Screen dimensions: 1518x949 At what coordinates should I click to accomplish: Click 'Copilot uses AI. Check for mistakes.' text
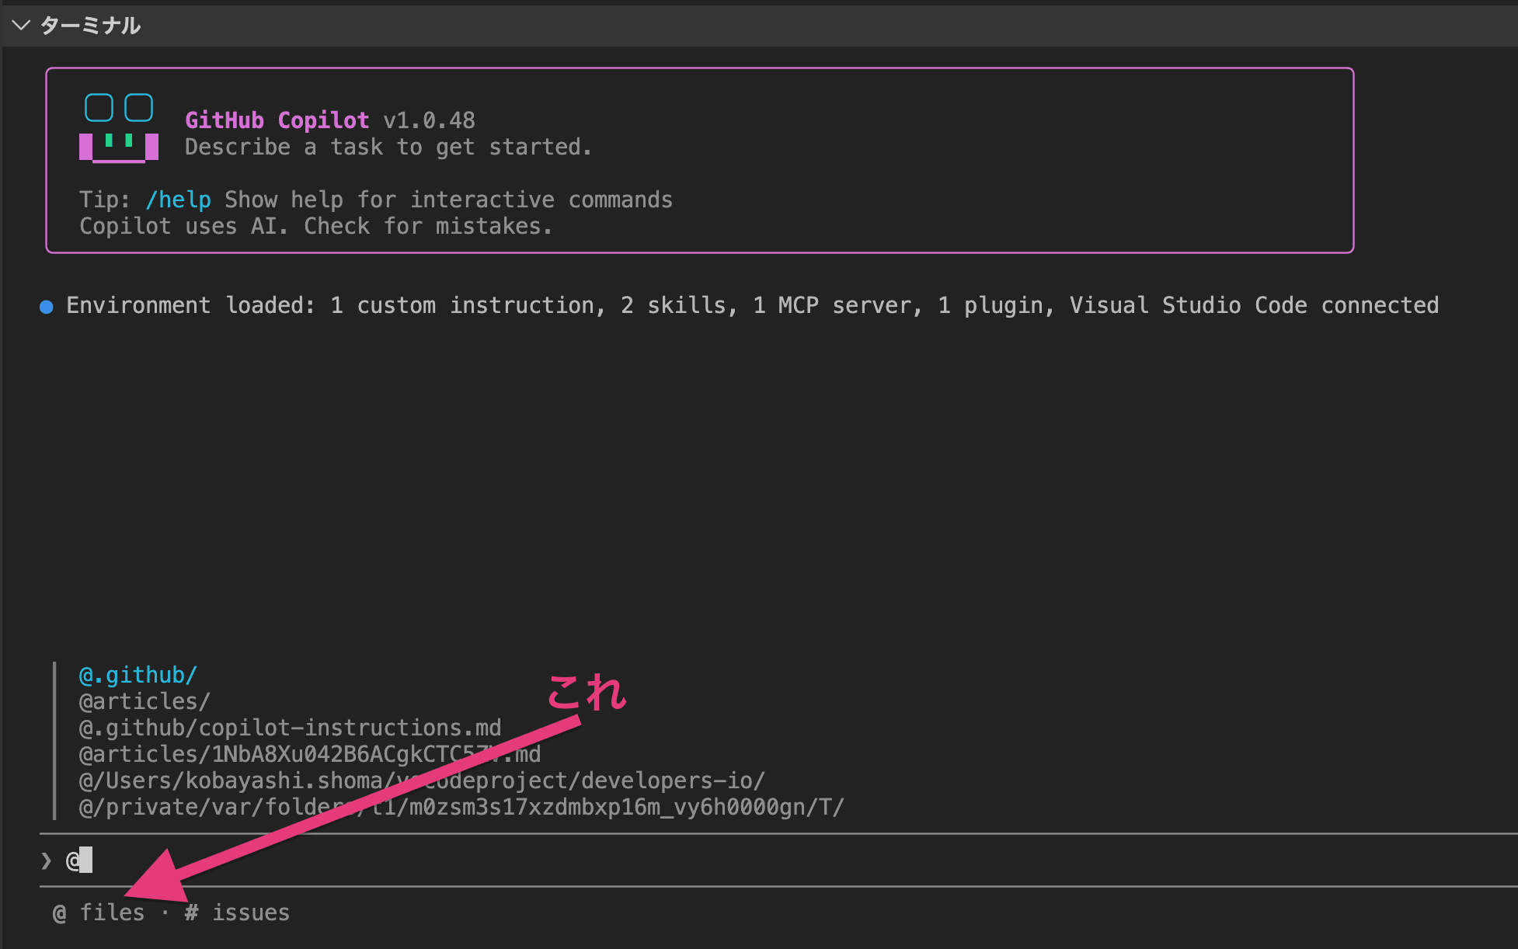315,226
